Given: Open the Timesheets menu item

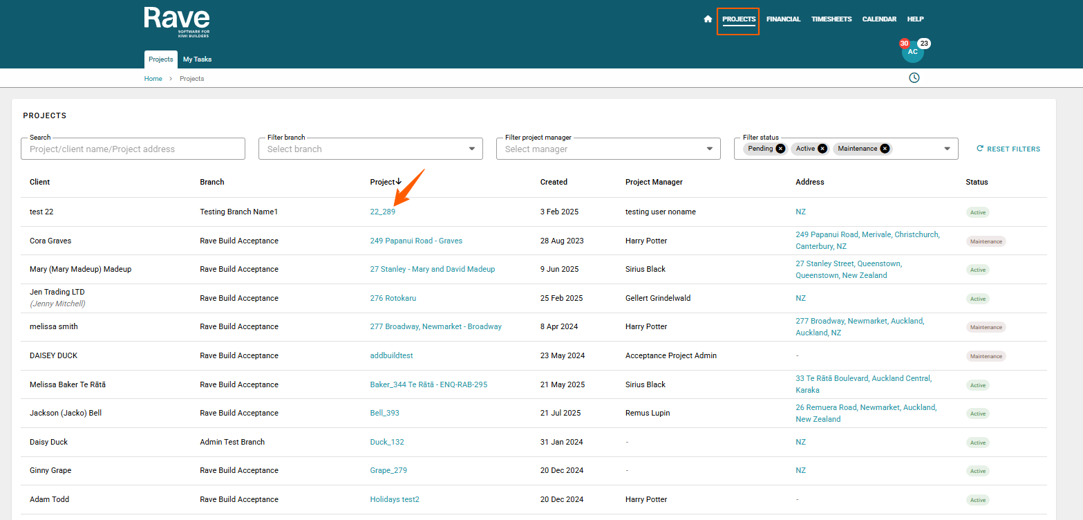Looking at the screenshot, I should point(831,19).
